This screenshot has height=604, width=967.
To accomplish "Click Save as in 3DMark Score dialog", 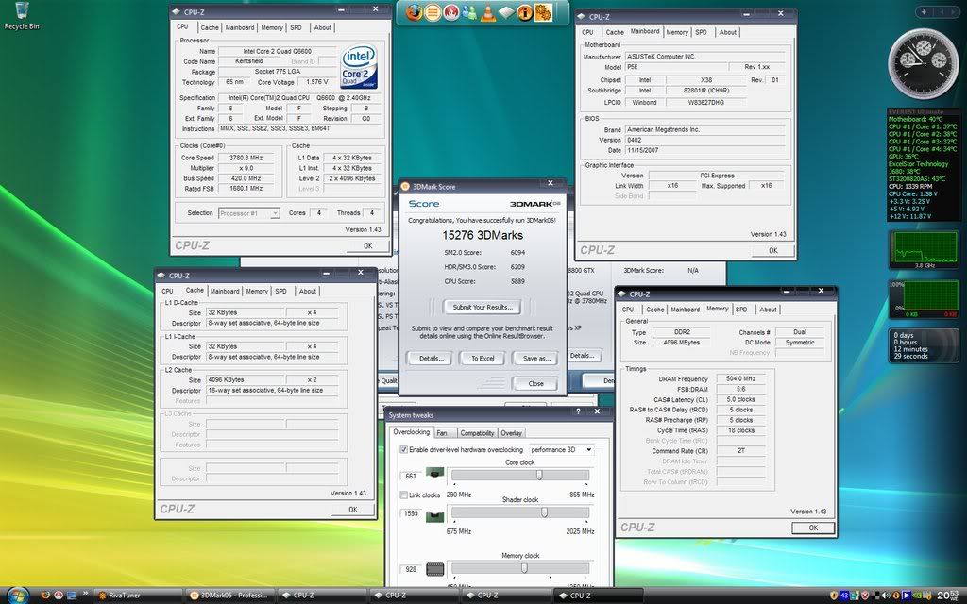I will point(536,358).
